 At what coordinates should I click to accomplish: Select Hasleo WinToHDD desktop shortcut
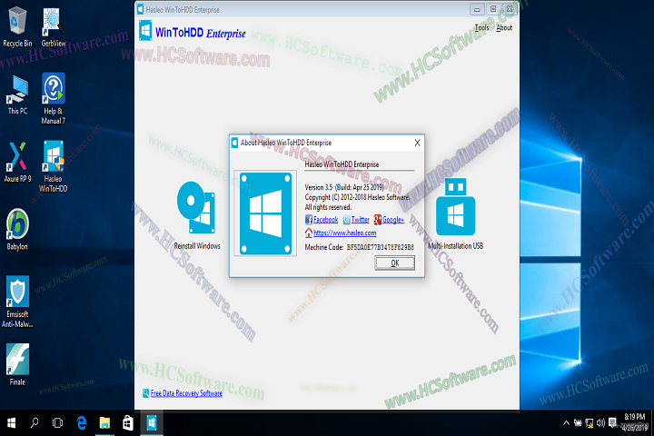click(x=54, y=167)
